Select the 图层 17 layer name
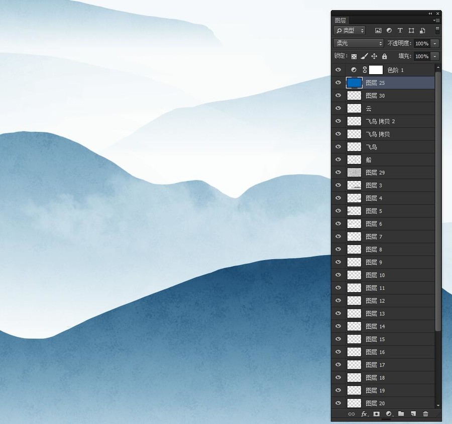This screenshot has height=424, width=452. [375, 365]
